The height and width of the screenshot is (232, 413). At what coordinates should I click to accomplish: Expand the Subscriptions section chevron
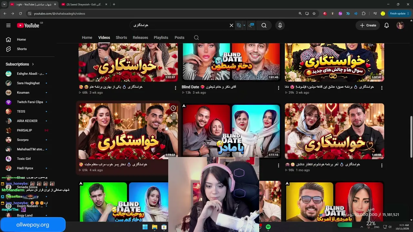[x=33, y=64]
